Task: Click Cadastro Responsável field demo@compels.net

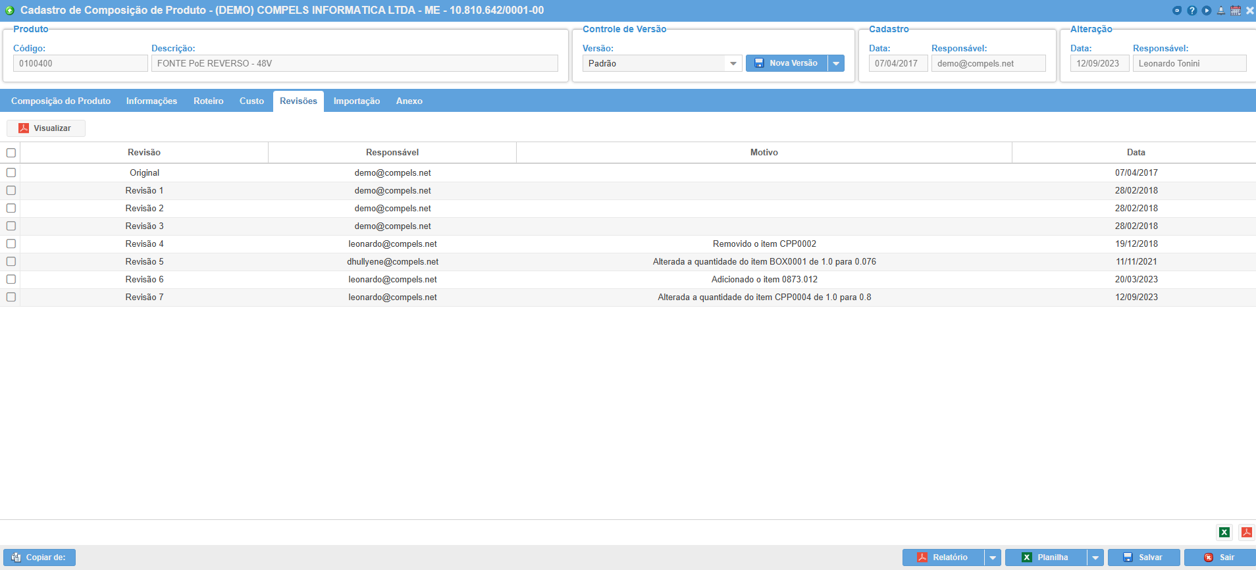Action: [989, 63]
